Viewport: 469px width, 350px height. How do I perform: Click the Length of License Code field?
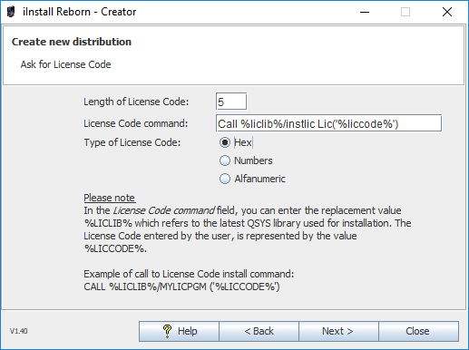231,102
